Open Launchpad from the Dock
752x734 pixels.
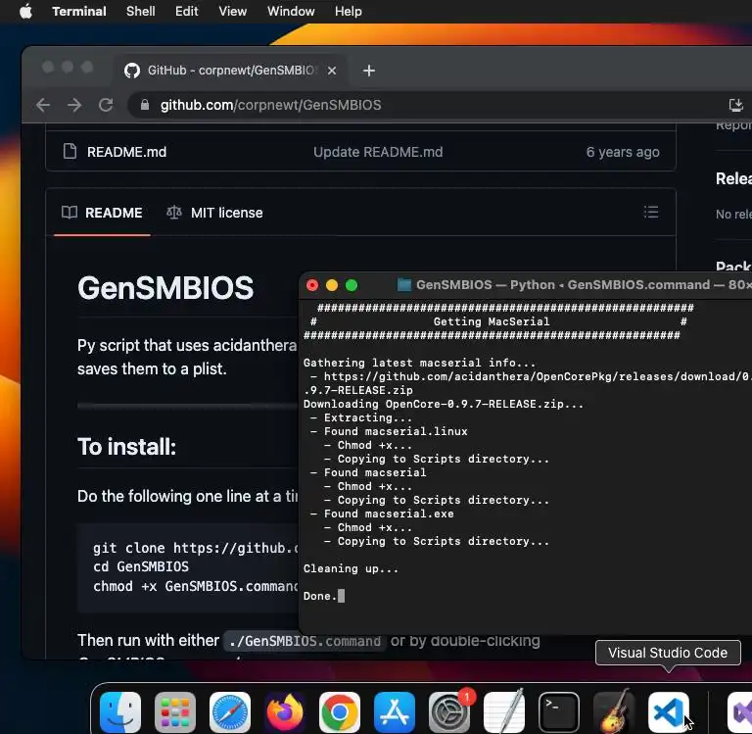coord(175,711)
